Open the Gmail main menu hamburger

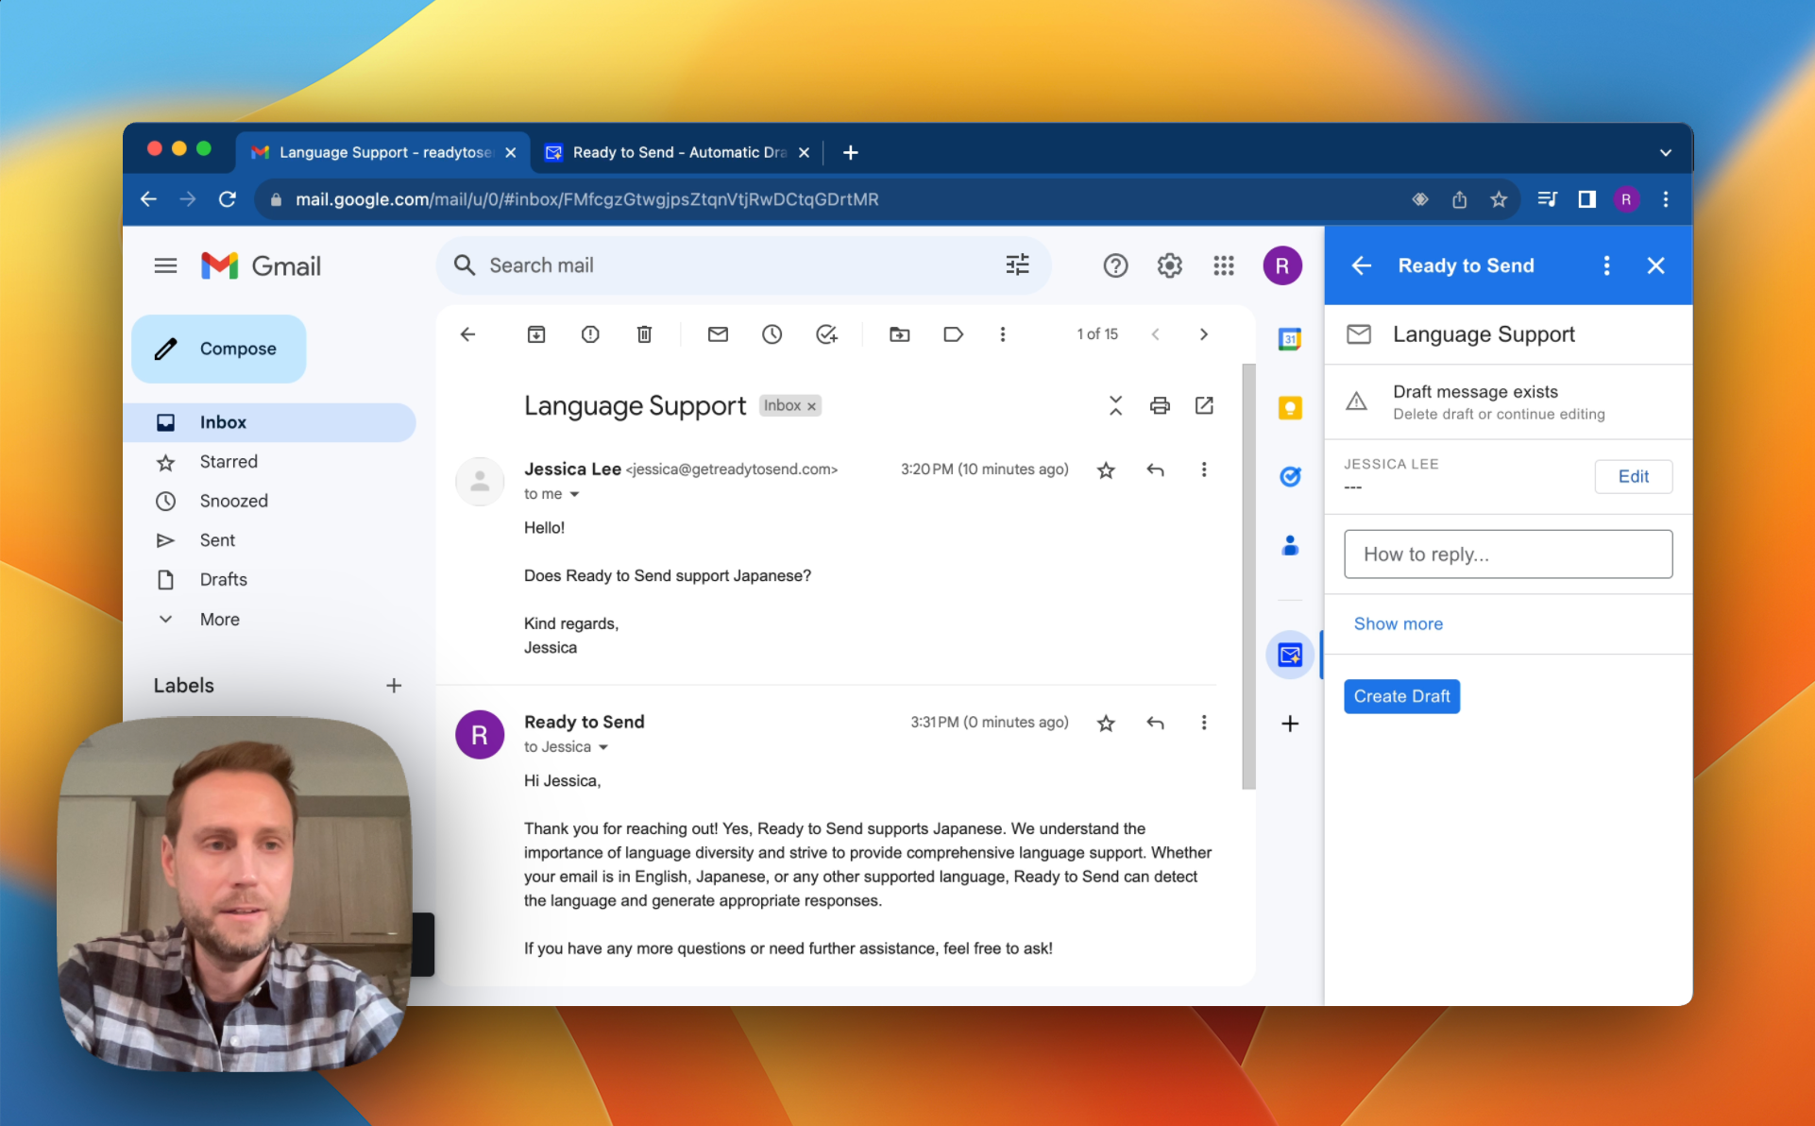tap(165, 265)
